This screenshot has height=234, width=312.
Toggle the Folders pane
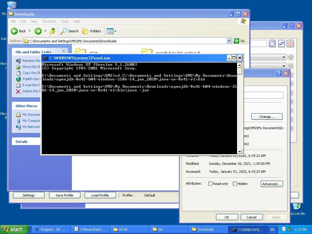[x=92, y=31]
